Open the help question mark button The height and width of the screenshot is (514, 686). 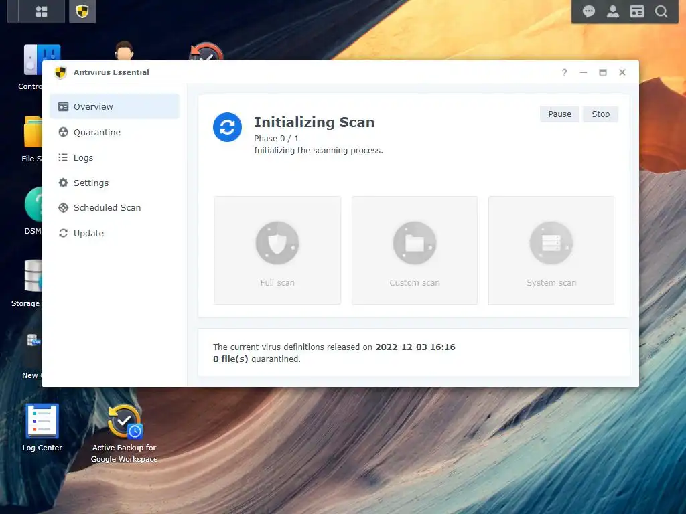[564, 72]
